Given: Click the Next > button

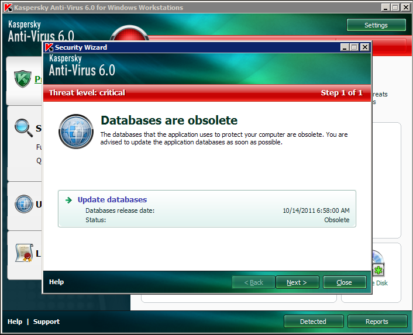Looking at the screenshot, I should pyautogui.click(x=297, y=282).
